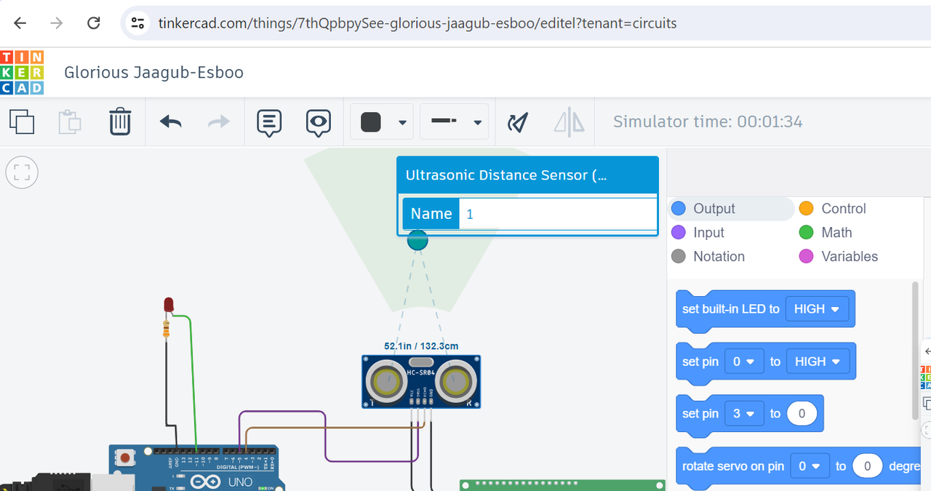Select the HC-SR04 ultrasonic sensor
Screen dimensions: 931x491
tap(421, 381)
